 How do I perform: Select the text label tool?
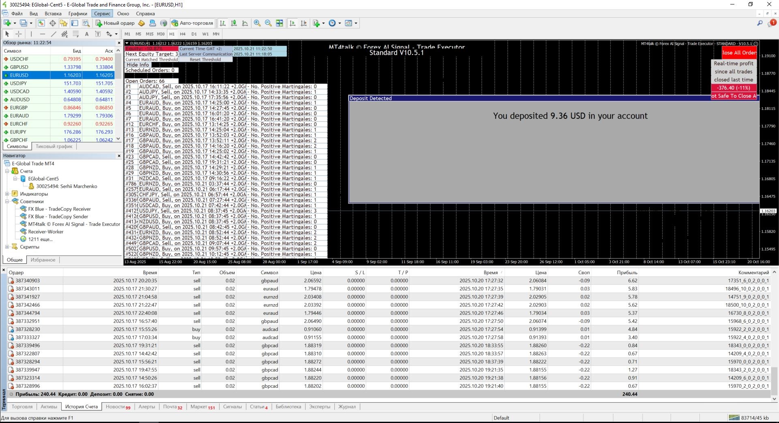coord(98,34)
